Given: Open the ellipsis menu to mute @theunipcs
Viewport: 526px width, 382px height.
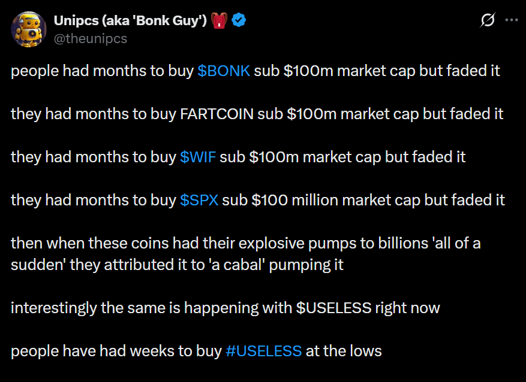Looking at the screenshot, I should pos(511,20).
